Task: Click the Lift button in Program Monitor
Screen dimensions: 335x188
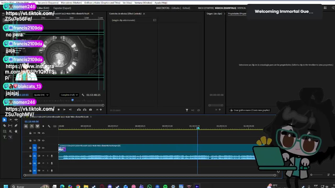Action: (79, 110)
